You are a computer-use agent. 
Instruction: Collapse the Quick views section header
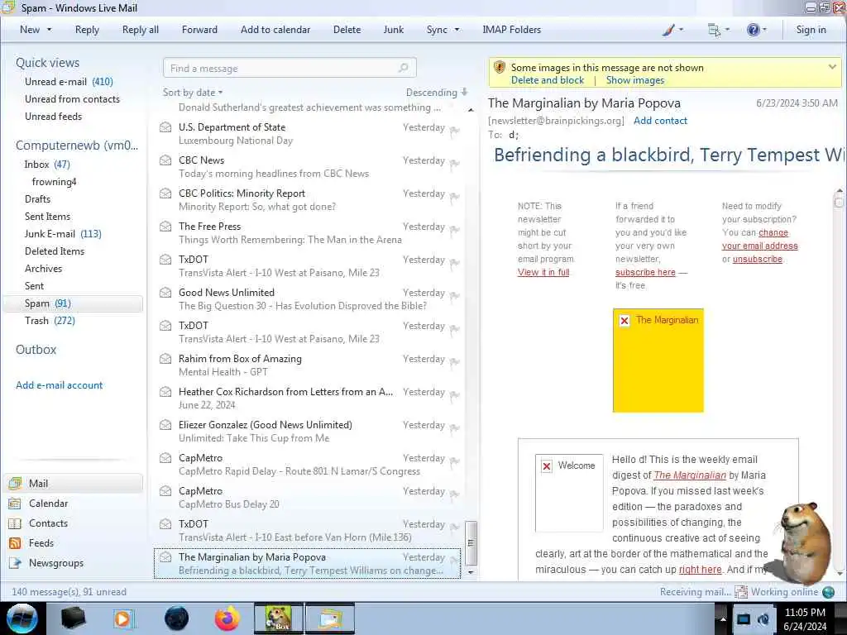[47, 63]
